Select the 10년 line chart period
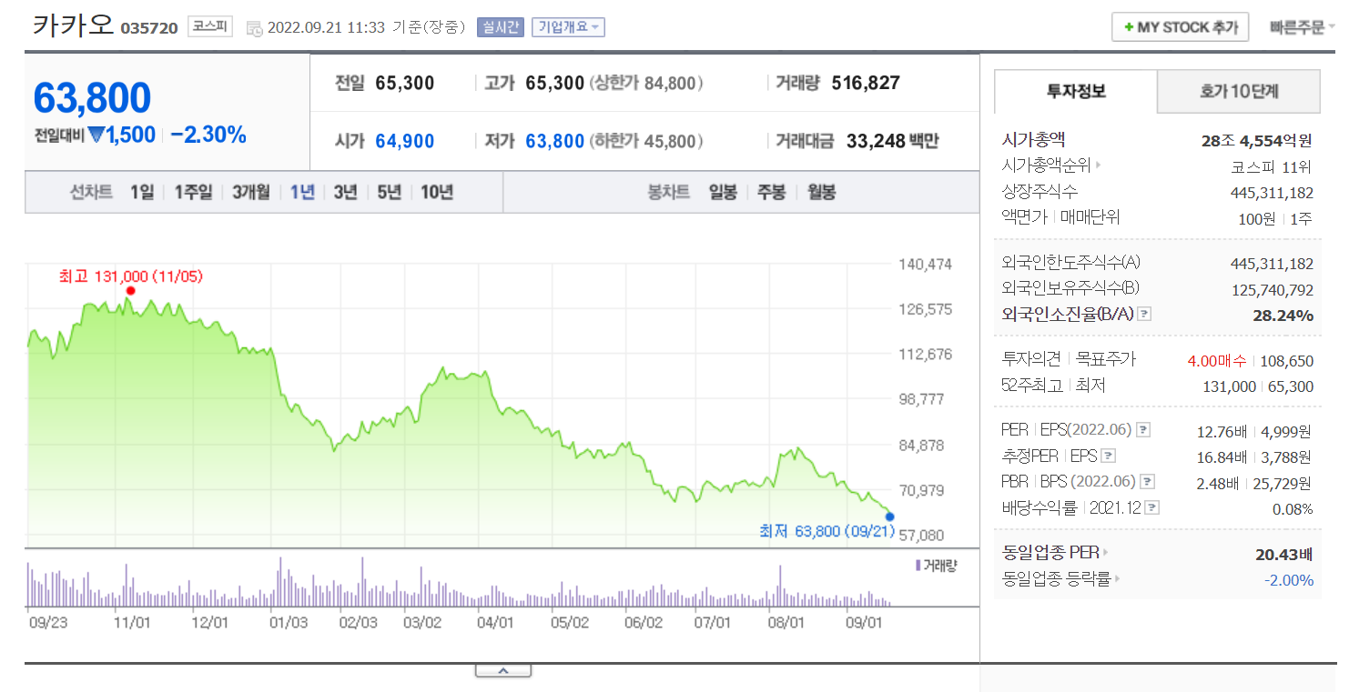 coord(437,192)
